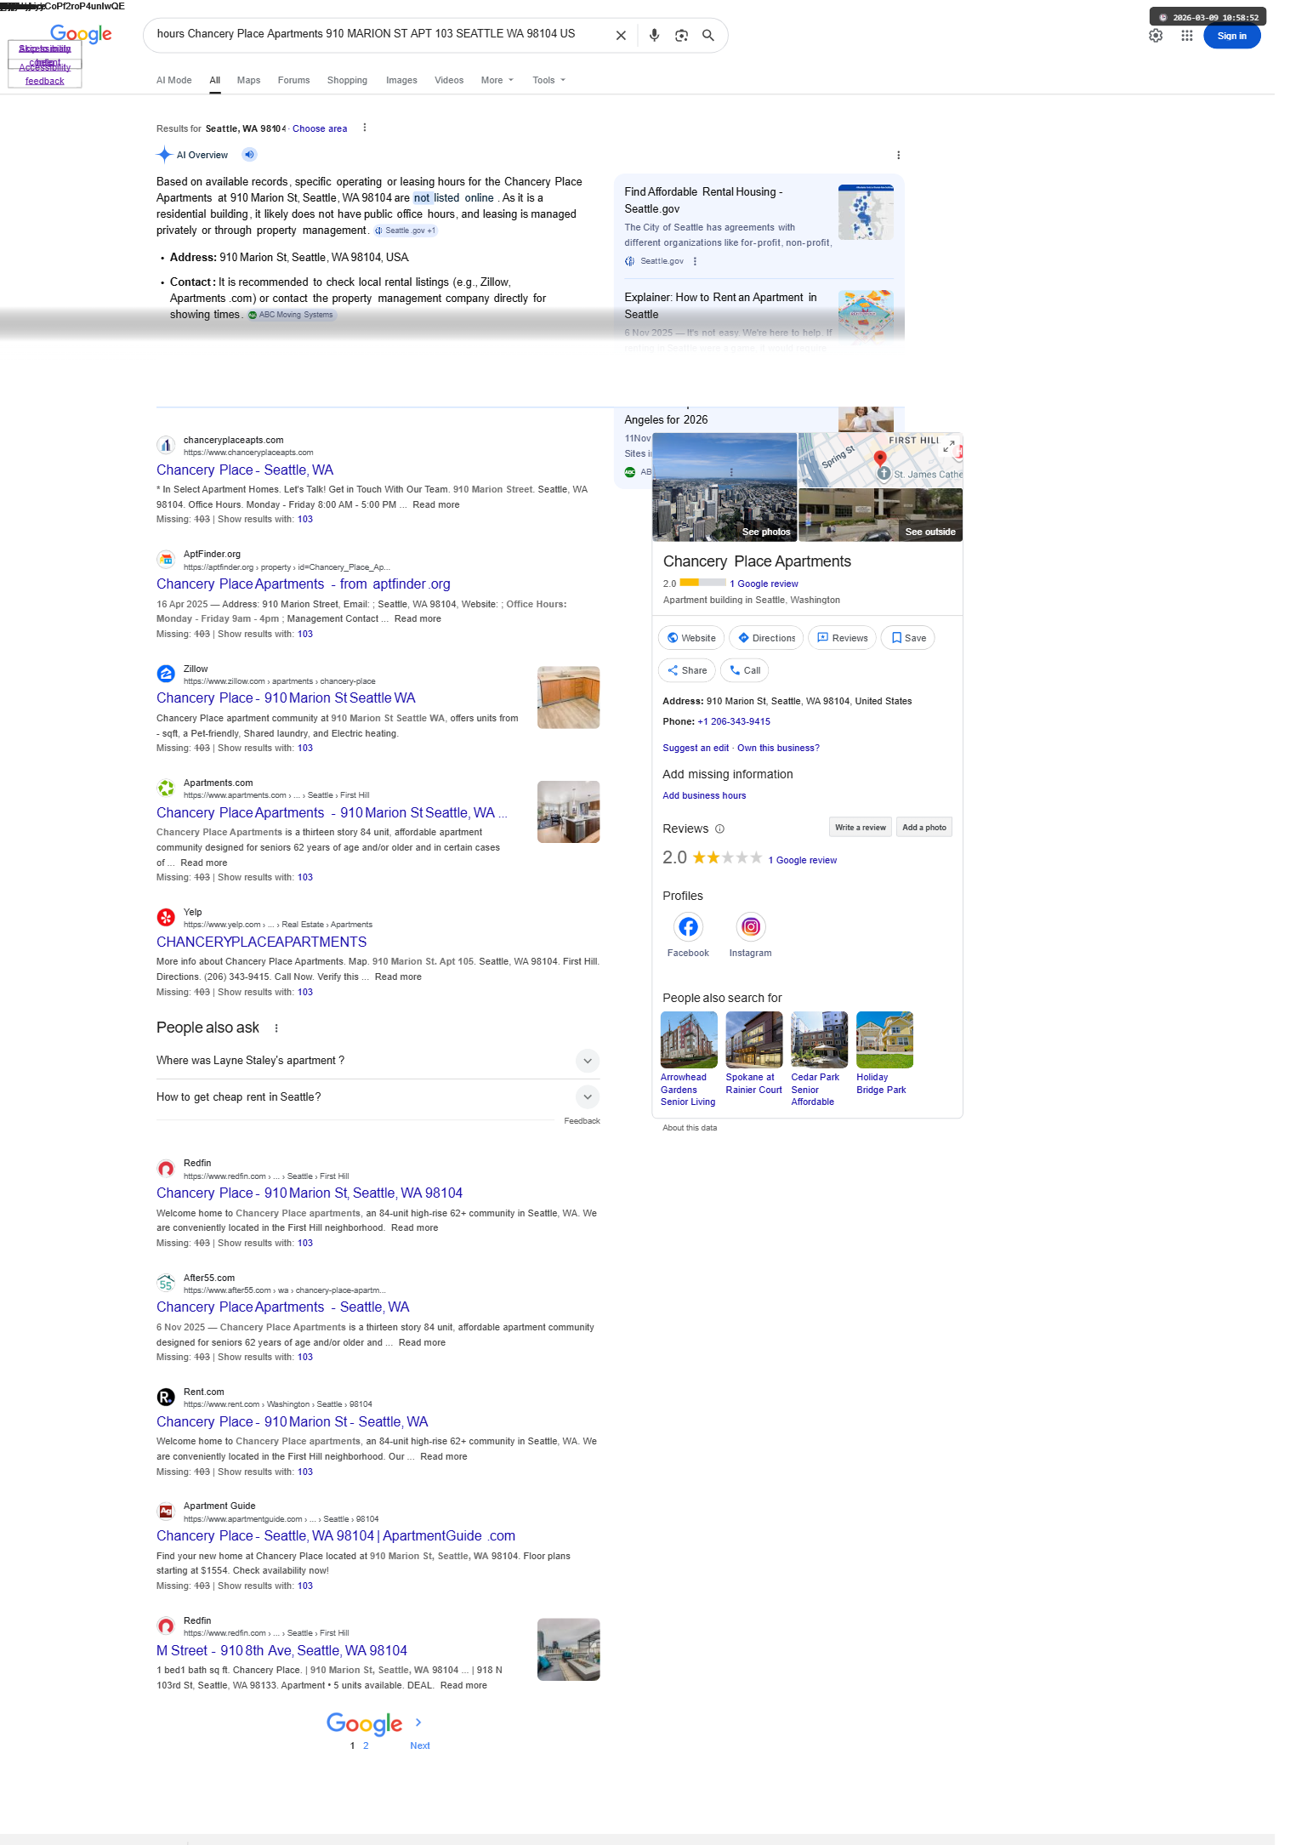Image resolution: width=1290 pixels, height=1845 pixels.
Task: Open Chancery Place - Seattle, WA result
Action: coord(245,470)
